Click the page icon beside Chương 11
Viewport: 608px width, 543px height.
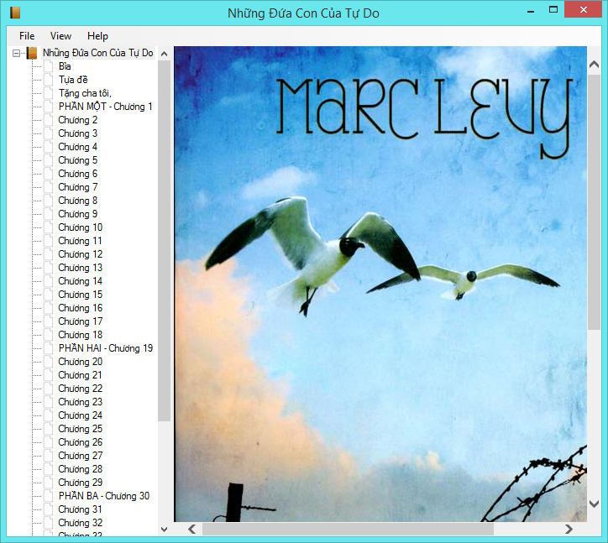pyautogui.click(x=49, y=241)
